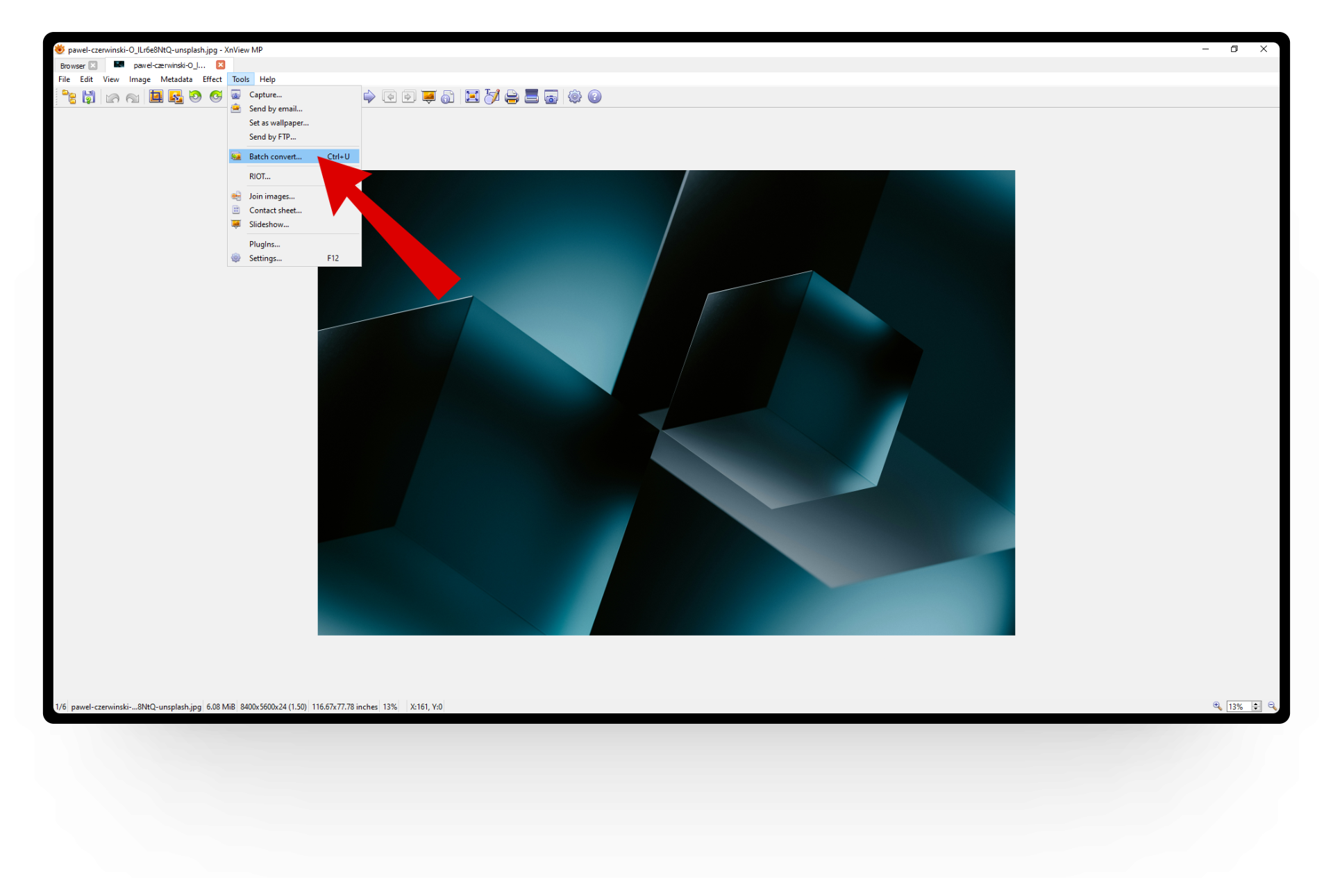Image resolution: width=1333 pixels, height=878 pixels.
Task: Click the Resize image icon
Action: click(176, 97)
